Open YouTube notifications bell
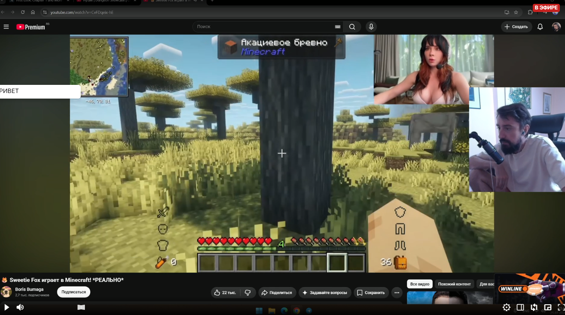 coord(540,27)
